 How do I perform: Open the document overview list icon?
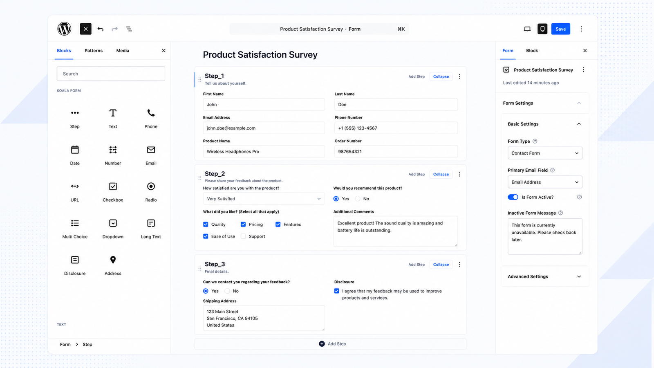point(129,29)
